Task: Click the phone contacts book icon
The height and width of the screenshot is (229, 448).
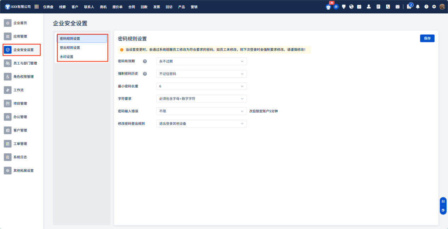Action: pyautogui.click(x=388, y=7)
